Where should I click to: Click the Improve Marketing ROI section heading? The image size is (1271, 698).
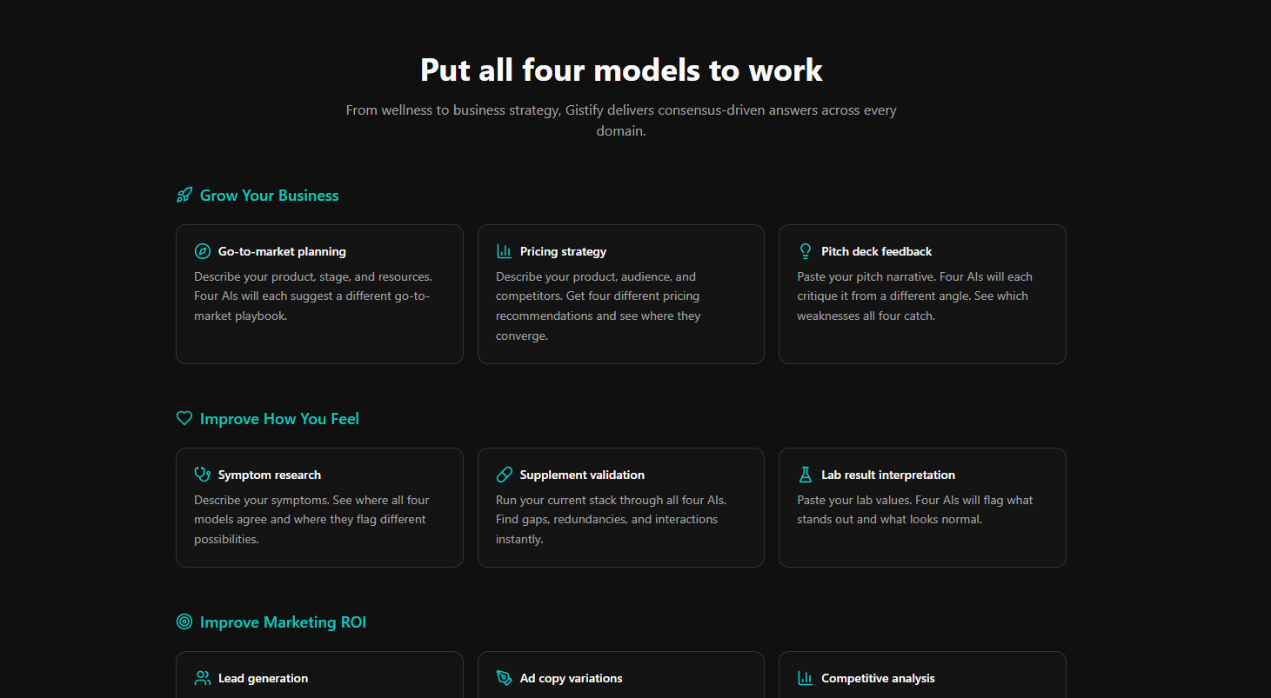pyautogui.click(x=283, y=622)
